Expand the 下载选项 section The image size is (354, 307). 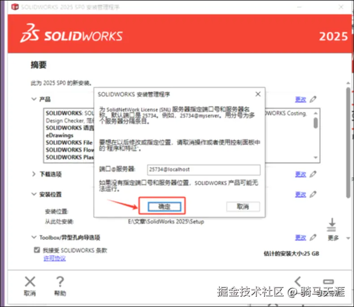tap(34, 174)
